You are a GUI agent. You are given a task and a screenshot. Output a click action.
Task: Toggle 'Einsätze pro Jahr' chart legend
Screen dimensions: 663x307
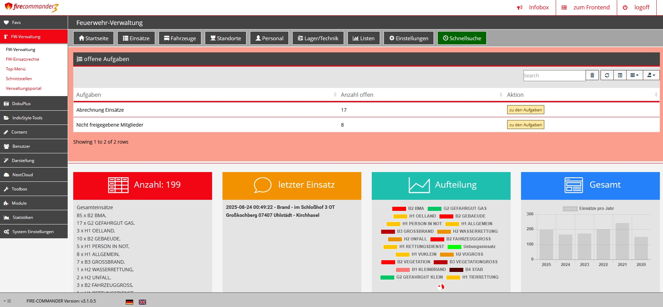(588, 208)
